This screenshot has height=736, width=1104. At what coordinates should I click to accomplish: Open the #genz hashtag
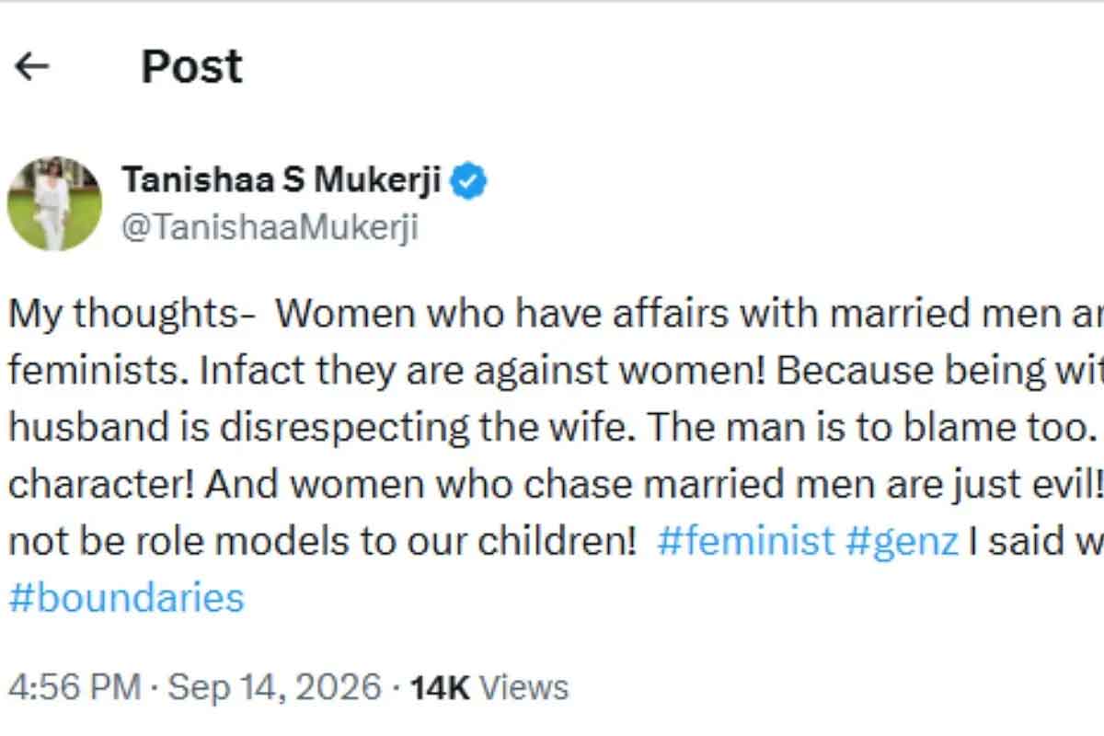pyautogui.click(x=901, y=541)
